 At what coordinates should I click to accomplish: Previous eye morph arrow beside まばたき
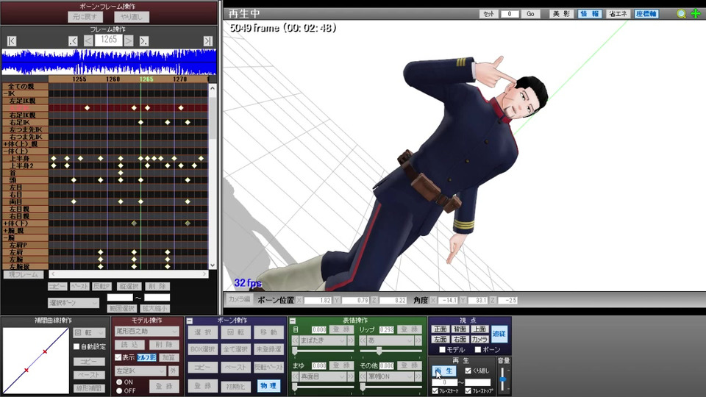(296, 340)
